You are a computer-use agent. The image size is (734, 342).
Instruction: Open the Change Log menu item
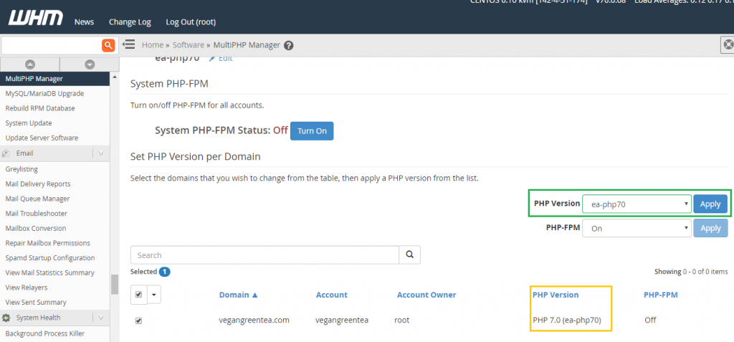[130, 22]
